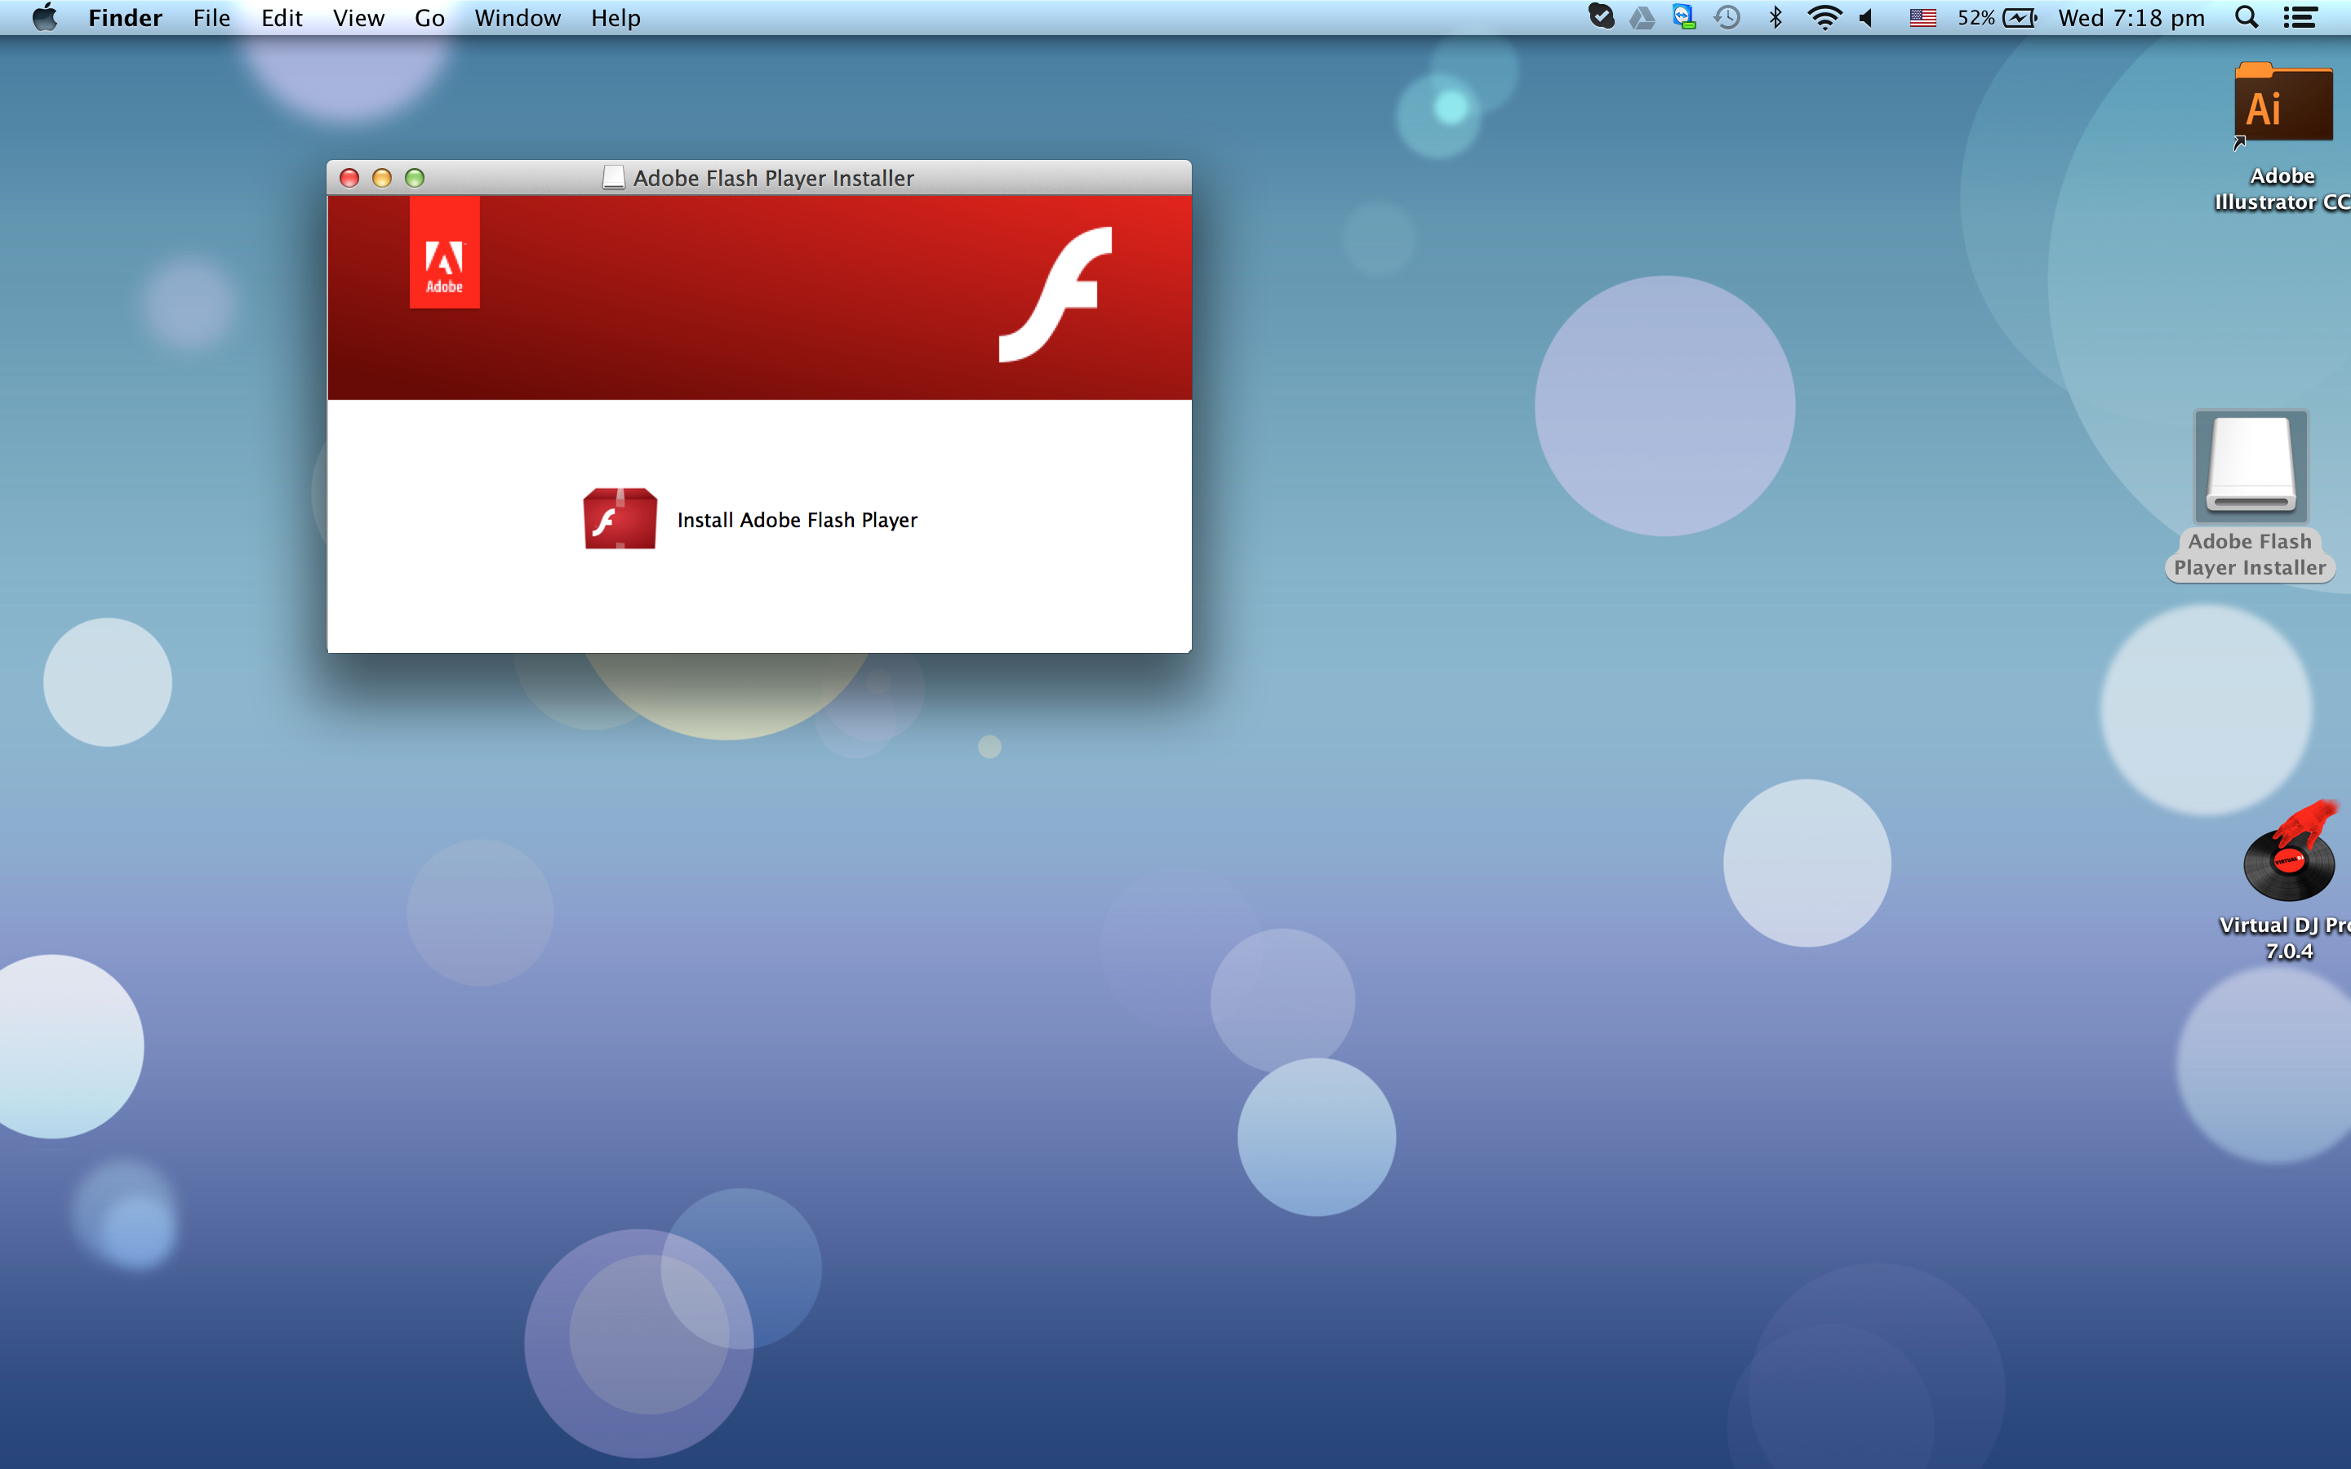The height and width of the screenshot is (1469, 2351).
Task: Click the Install Adobe Flash Player text label
Action: pos(797,520)
